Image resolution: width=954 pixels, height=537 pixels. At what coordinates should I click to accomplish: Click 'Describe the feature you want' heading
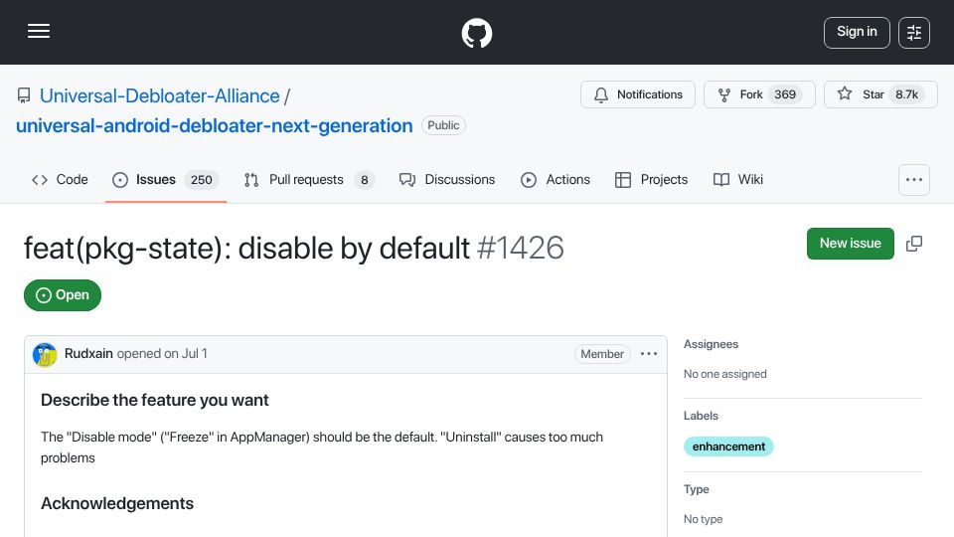[x=155, y=400]
